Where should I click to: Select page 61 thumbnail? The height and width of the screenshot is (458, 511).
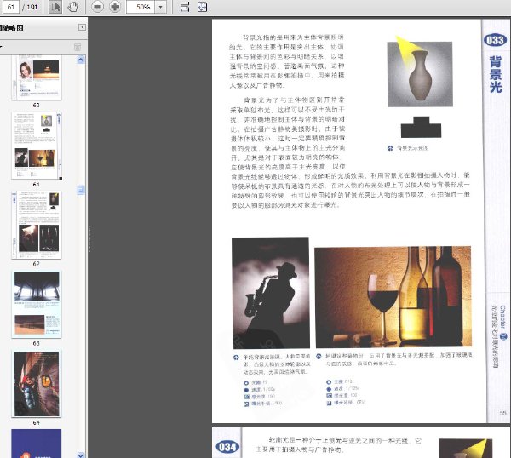[37, 146]
